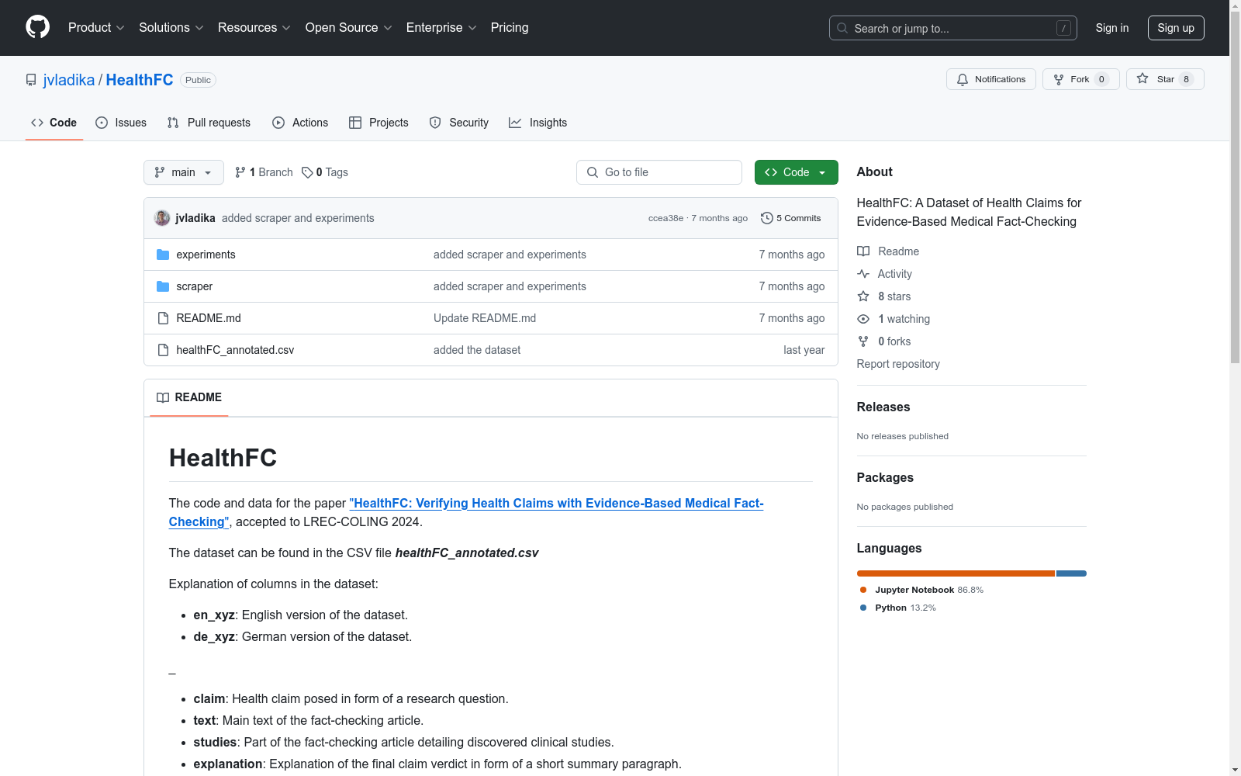Image resolution: width=1241 pixels, height=776 pixels.
Task: Open the Packages heading link
Action: [x=885, y=477]
